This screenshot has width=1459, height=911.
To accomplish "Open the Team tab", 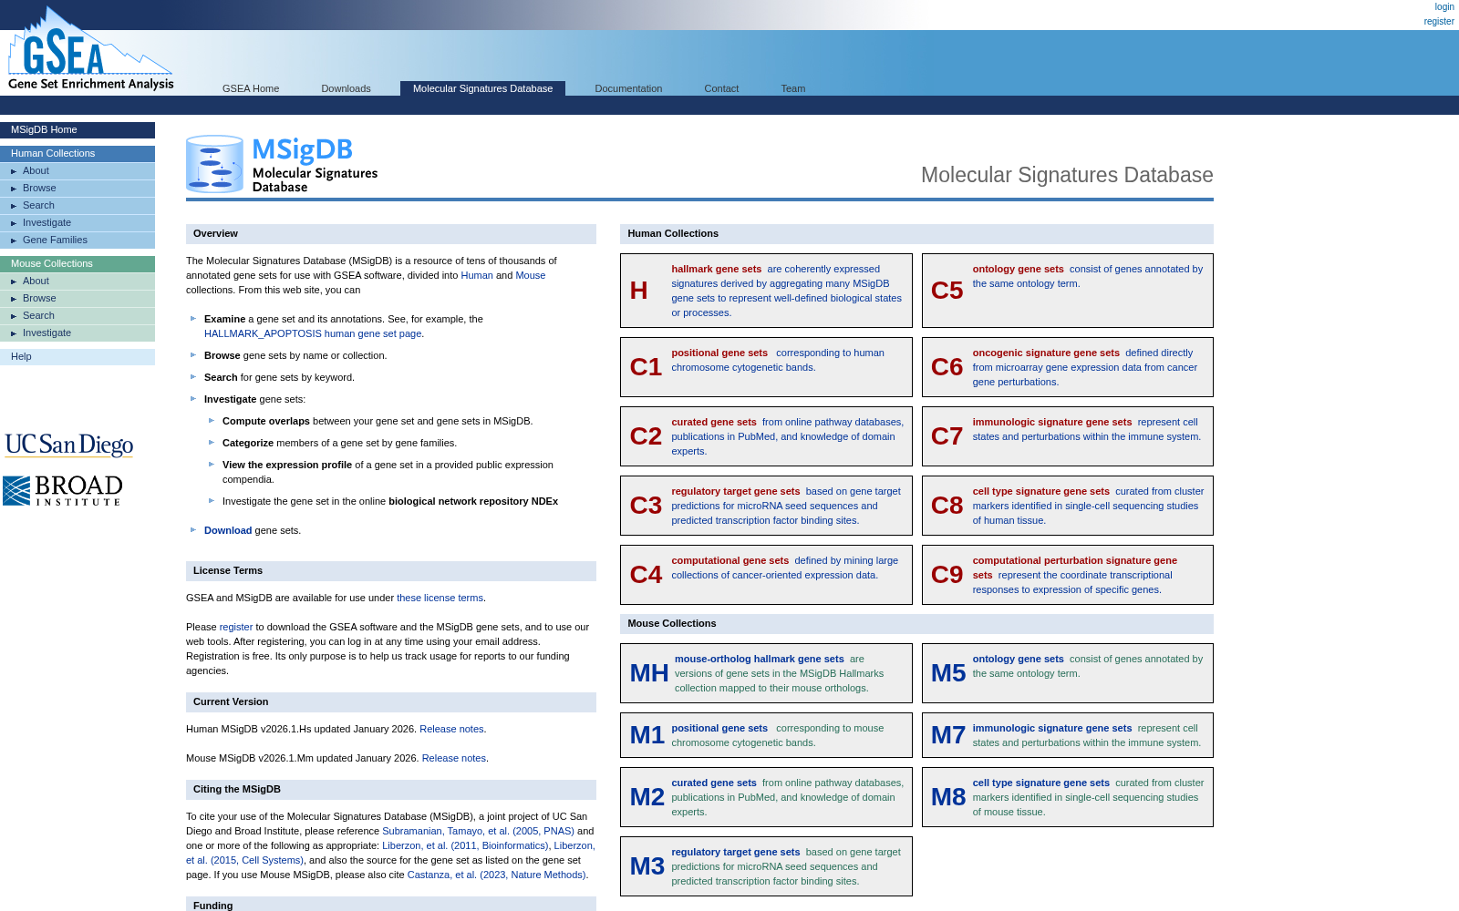I will coord(793,88).
